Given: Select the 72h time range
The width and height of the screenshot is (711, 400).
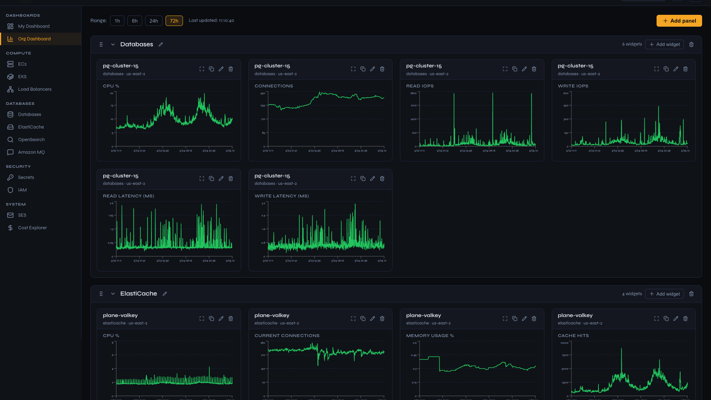Looking at the screenshot, I should pos(174,21).
